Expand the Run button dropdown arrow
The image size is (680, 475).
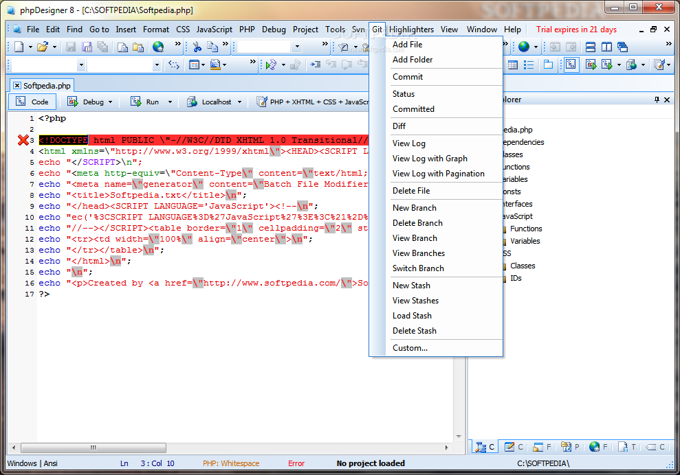point(170,102)
